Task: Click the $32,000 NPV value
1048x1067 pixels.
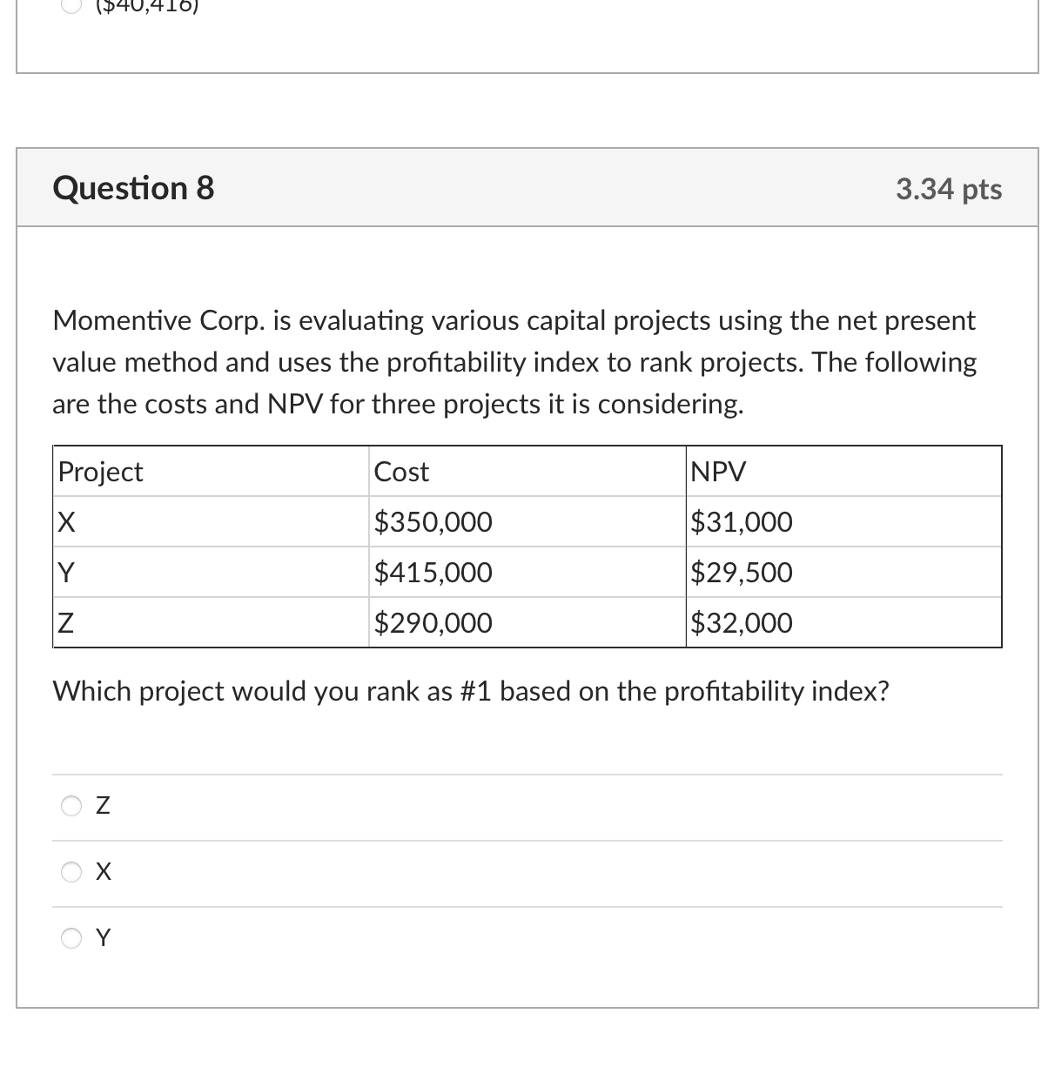Action: (742, 622)
